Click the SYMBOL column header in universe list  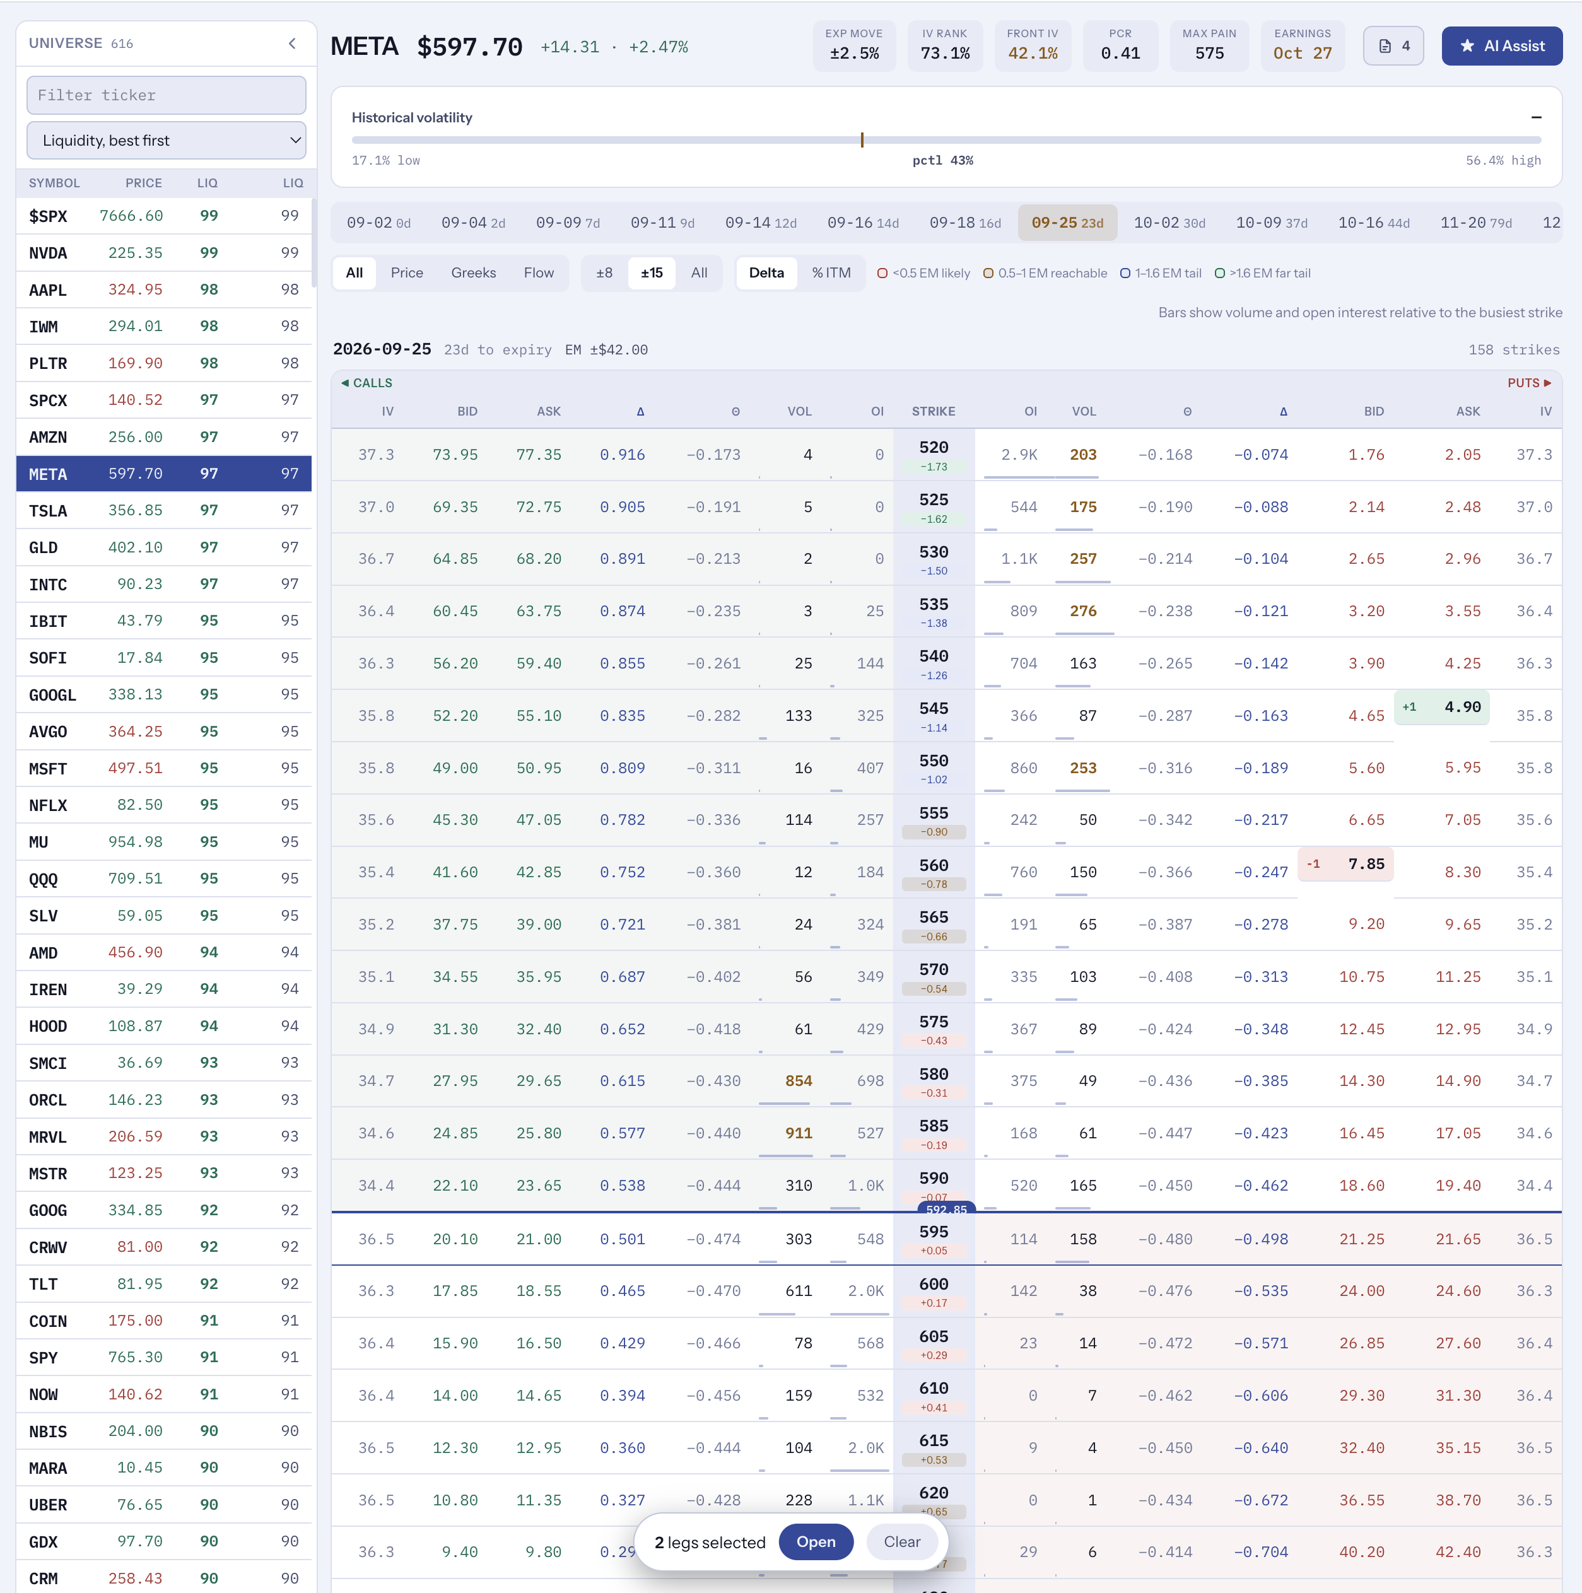pyautogui.click(x=54, y=183)
